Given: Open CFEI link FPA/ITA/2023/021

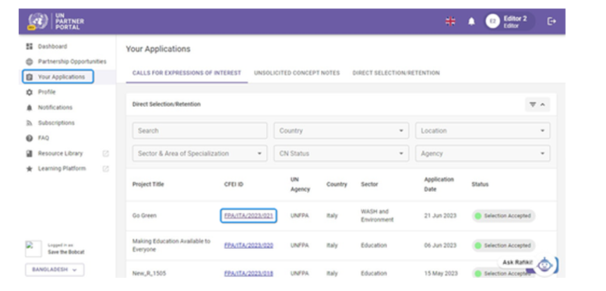Looking at the screenshot, I should click(x=248, y=216).
